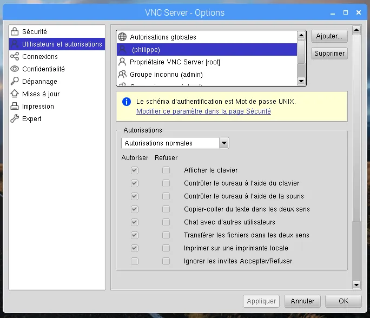The width and height of the screenshot is (370, 318).
Task: Switch to the Dépannage page
Action: 57,81
